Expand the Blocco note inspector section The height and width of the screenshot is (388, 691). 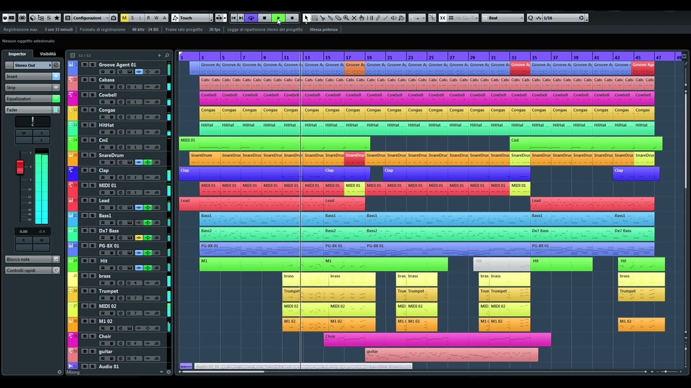(32, 259)
